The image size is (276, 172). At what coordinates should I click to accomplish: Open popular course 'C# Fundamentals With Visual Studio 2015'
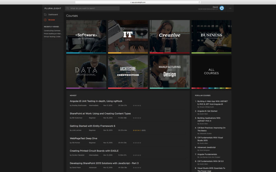pyautogui.click(x=210, y=139)
